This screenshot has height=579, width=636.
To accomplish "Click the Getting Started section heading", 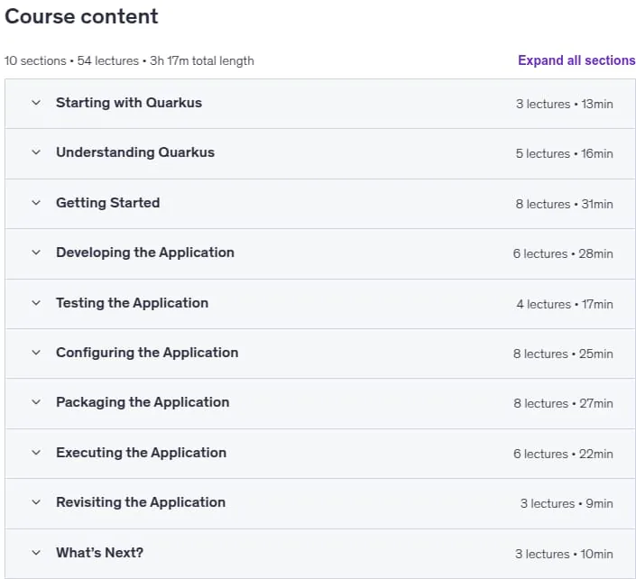I will 108,203.
